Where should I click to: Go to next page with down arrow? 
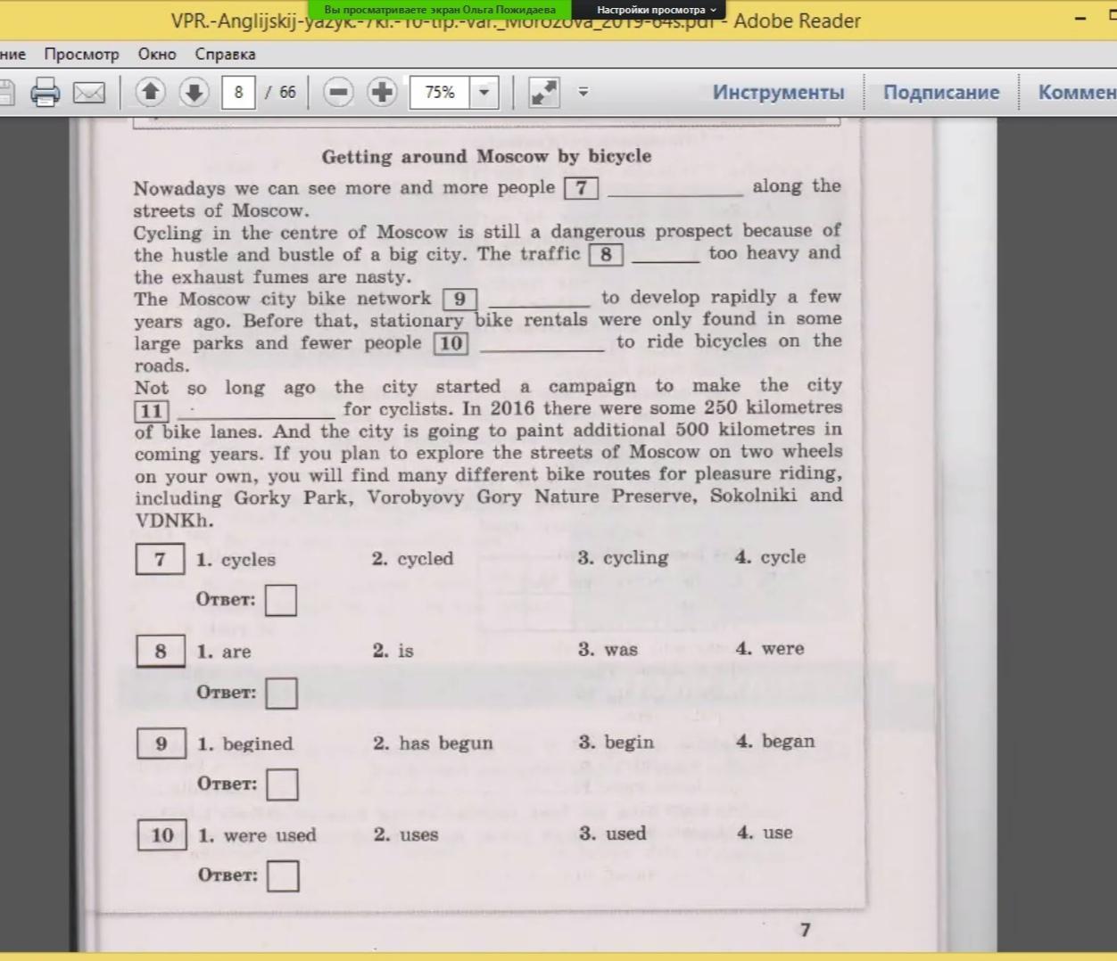coord(194,92)
